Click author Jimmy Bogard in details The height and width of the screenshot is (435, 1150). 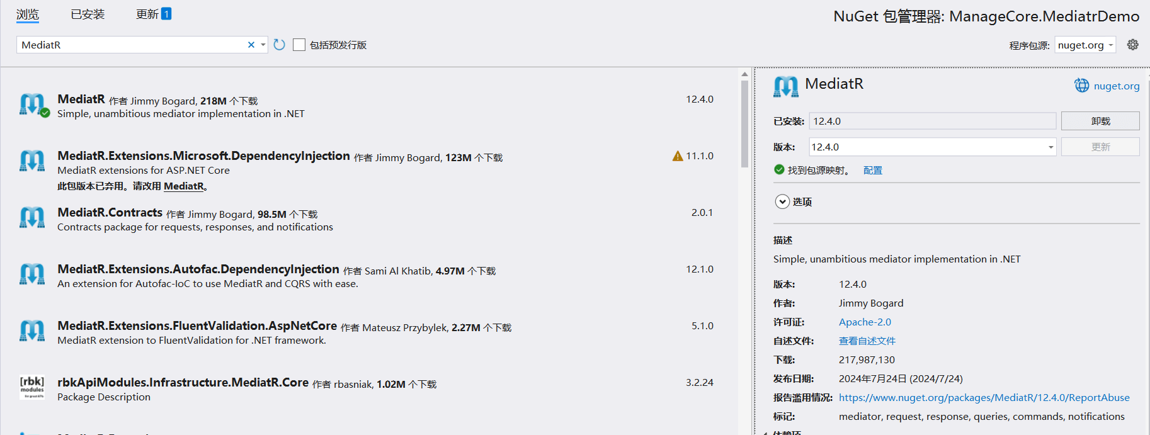[871, 303]
